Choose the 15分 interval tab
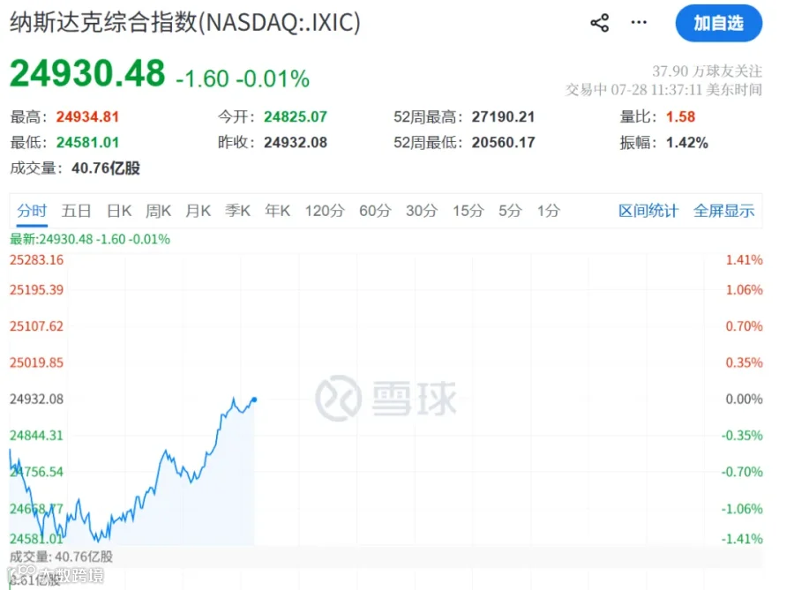The image size is (794, 590). point(468,210)
